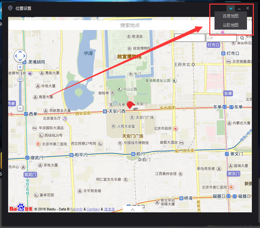This screenshot has height=228, width=260.
Task: Click the 经度 longitude input field
Action: pos(221,38)
